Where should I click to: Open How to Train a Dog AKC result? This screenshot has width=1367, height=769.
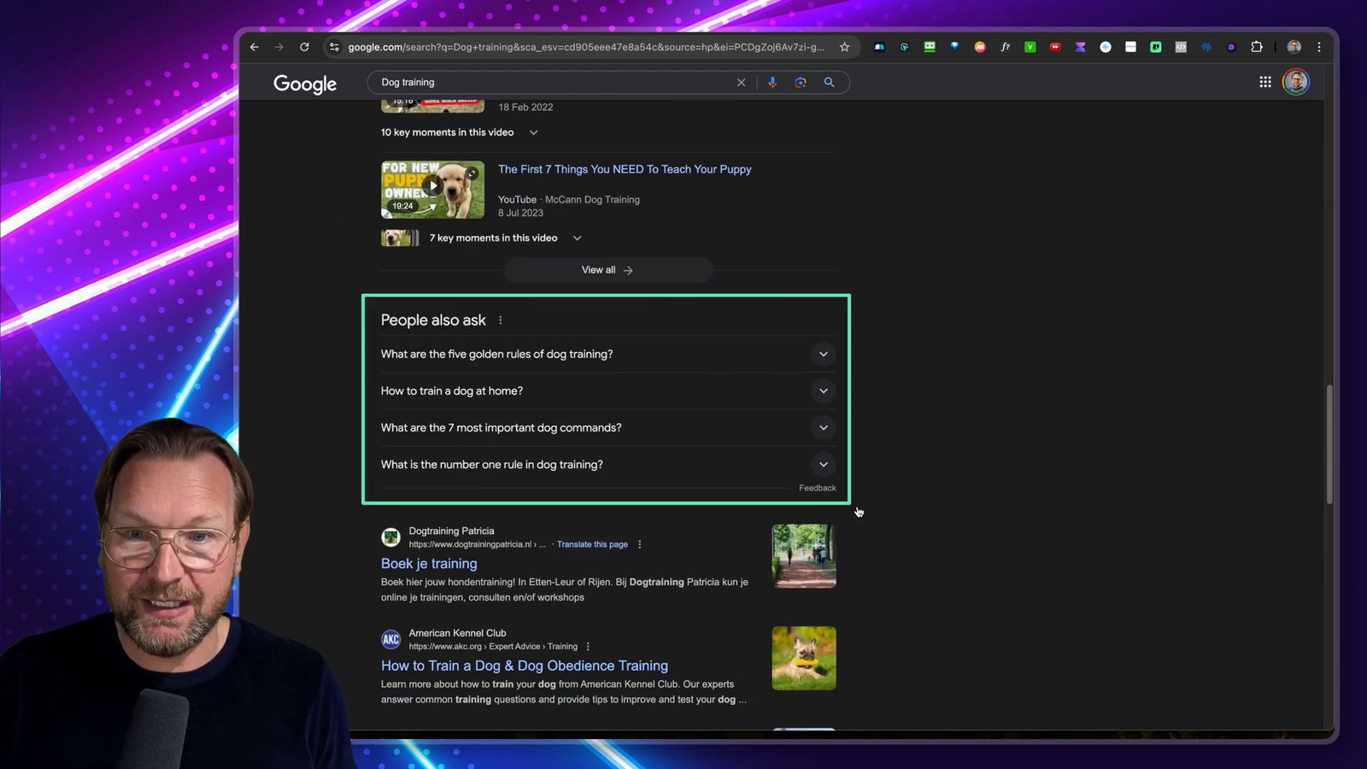[x=525, y=666]
